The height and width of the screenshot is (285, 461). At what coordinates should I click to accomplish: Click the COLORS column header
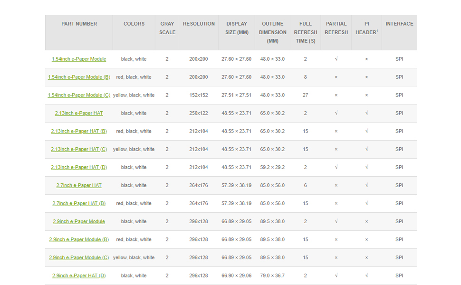134,24
